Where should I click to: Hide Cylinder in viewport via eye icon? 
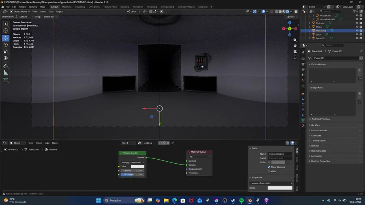[357, 23]
